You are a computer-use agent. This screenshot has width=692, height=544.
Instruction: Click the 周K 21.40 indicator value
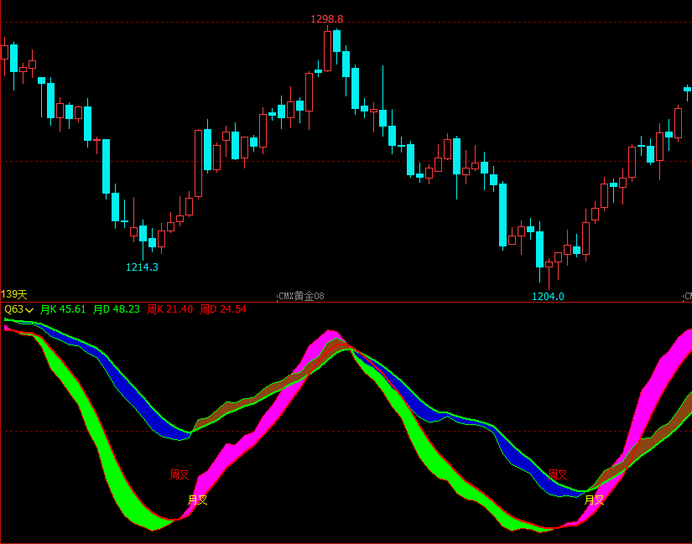click(170, 309)
